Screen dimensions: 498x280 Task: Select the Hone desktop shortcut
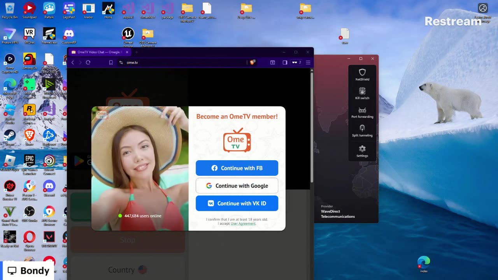(108, 11)
